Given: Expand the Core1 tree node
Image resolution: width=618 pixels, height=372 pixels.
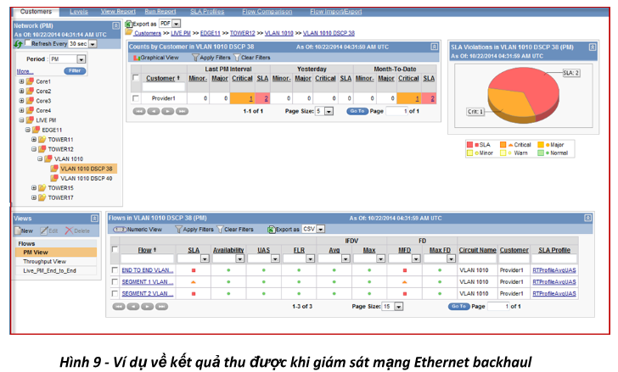Looking at the screenshot, I should point(21,81).
